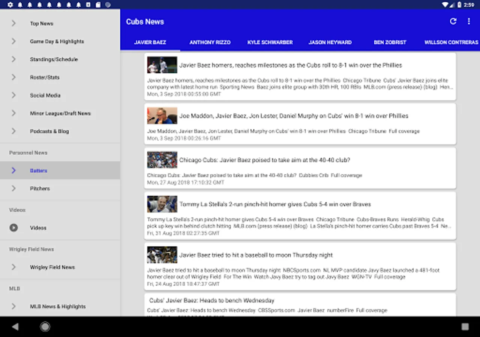Viewport: 480px width, 337px height.
Task: Tap the Android back navigation button
Action: pyautogui.click(x=15, y=327)
